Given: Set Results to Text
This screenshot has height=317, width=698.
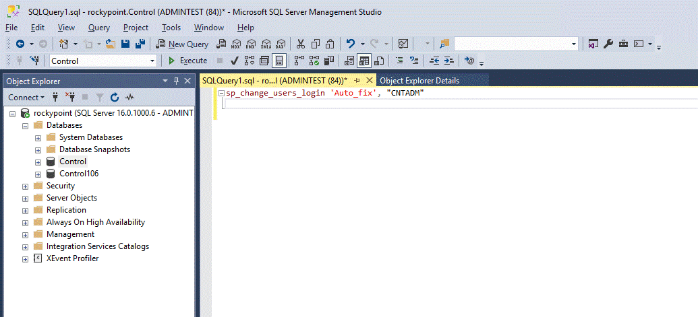Looking at the screenshot, I should coord(350,61).
